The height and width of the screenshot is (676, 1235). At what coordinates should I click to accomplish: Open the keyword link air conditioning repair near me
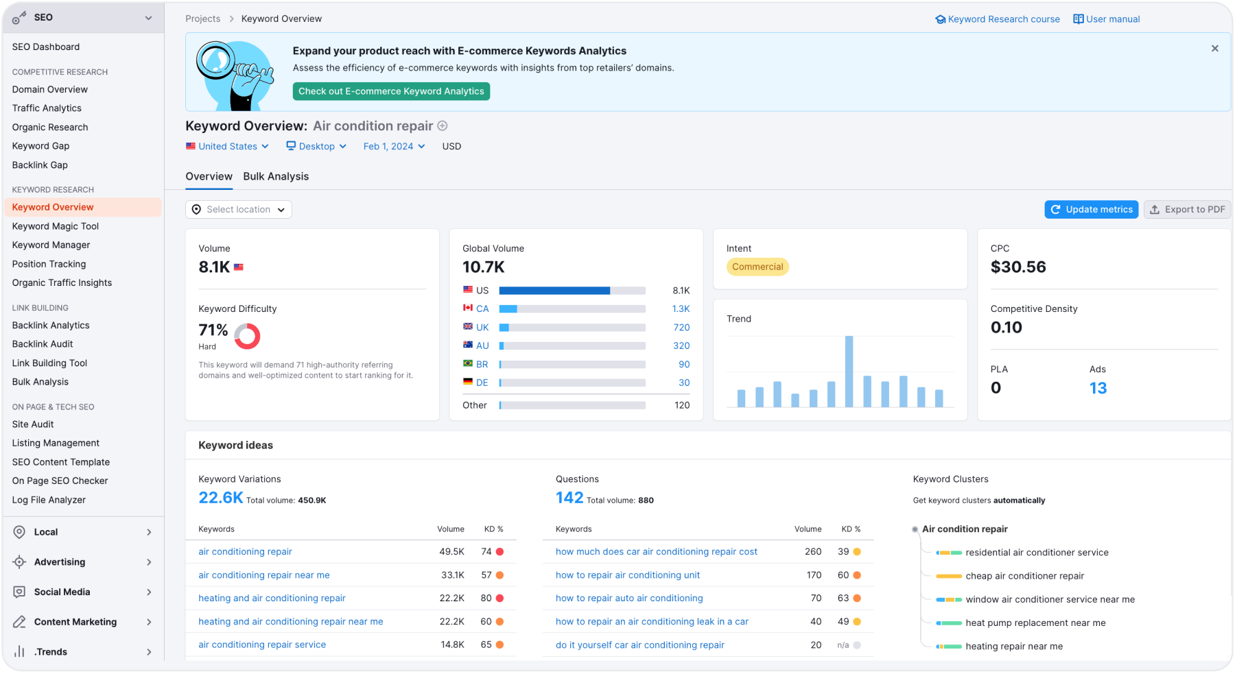coord(263,575)
